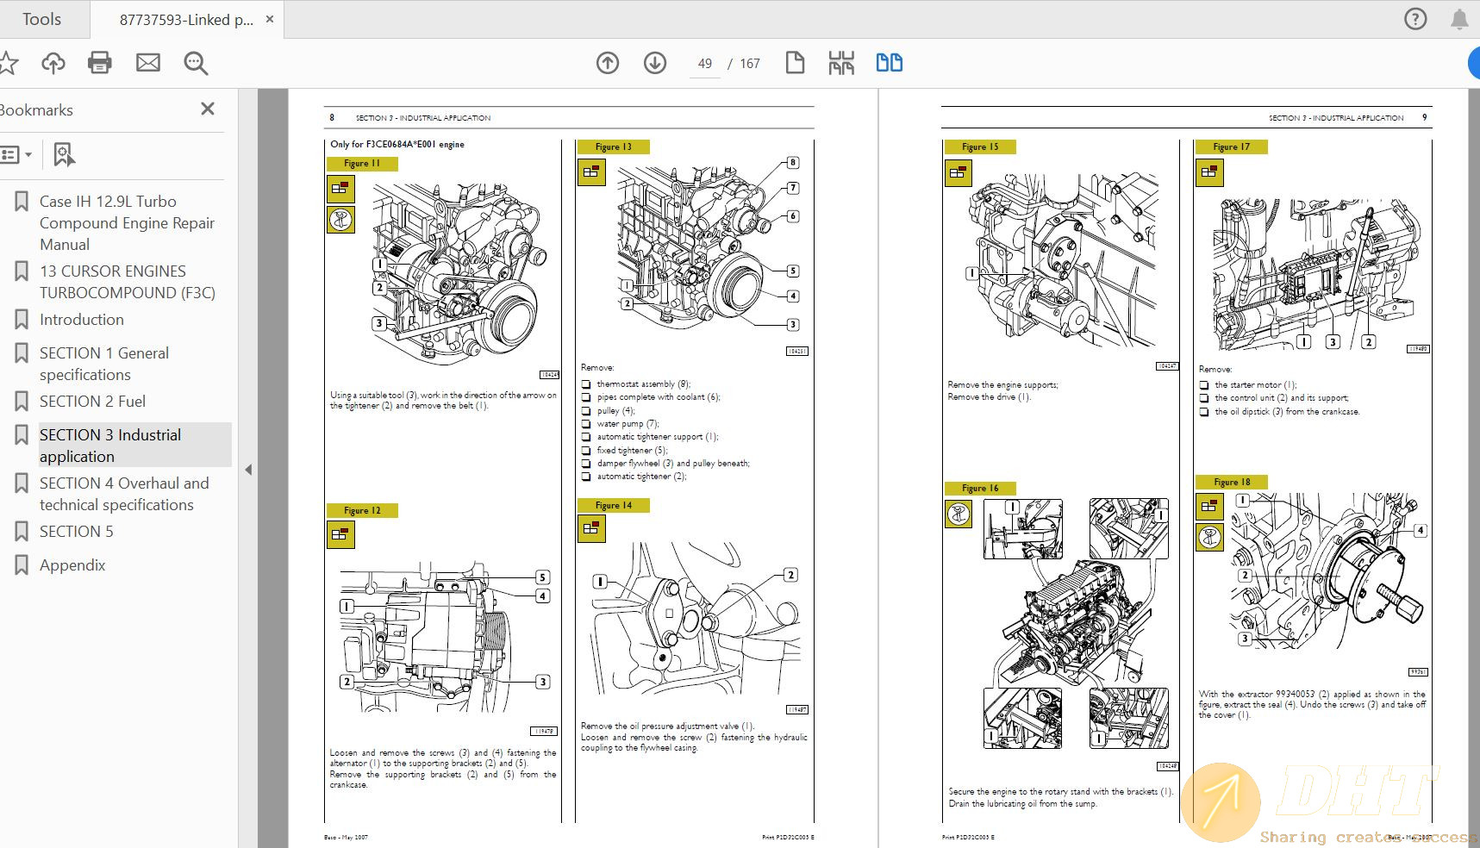Switch to the Tools tab

(41, 18)
